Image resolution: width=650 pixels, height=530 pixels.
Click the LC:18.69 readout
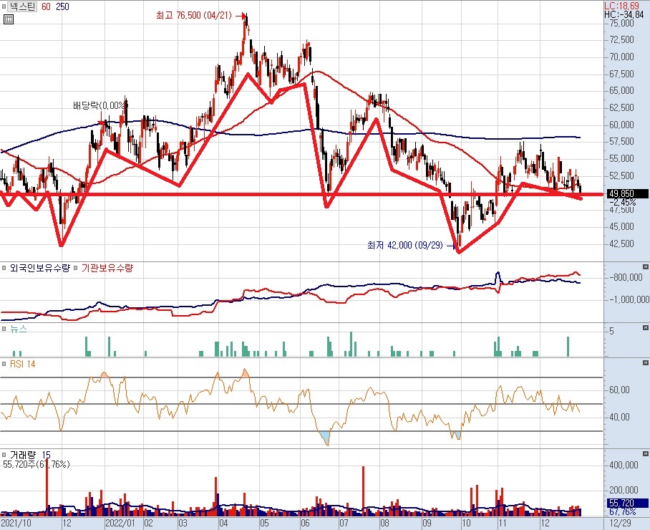(x=621, y=6)
